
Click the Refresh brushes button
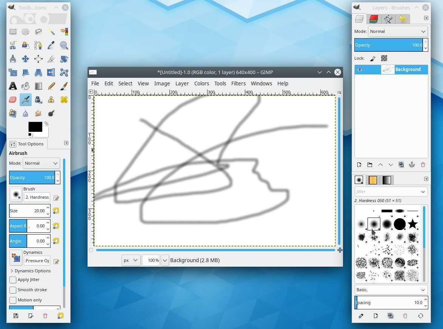(x=420, y=316)
